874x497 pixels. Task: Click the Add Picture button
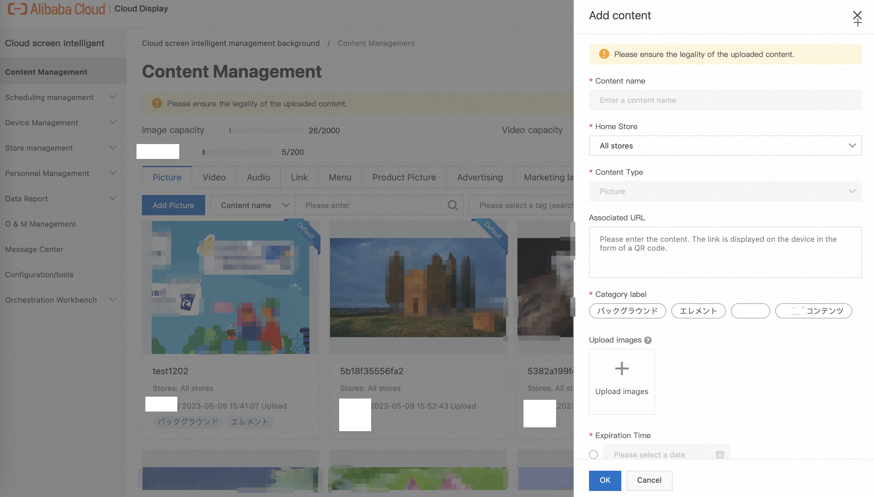pyautogui.click(x=174, y=205)
